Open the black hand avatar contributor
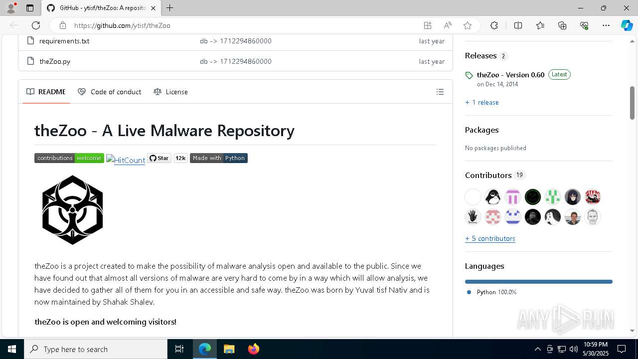The height and width of the screenshot is (359, 638). point(473,217)
